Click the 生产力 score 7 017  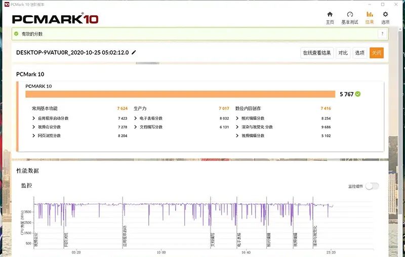click(224, 108)
